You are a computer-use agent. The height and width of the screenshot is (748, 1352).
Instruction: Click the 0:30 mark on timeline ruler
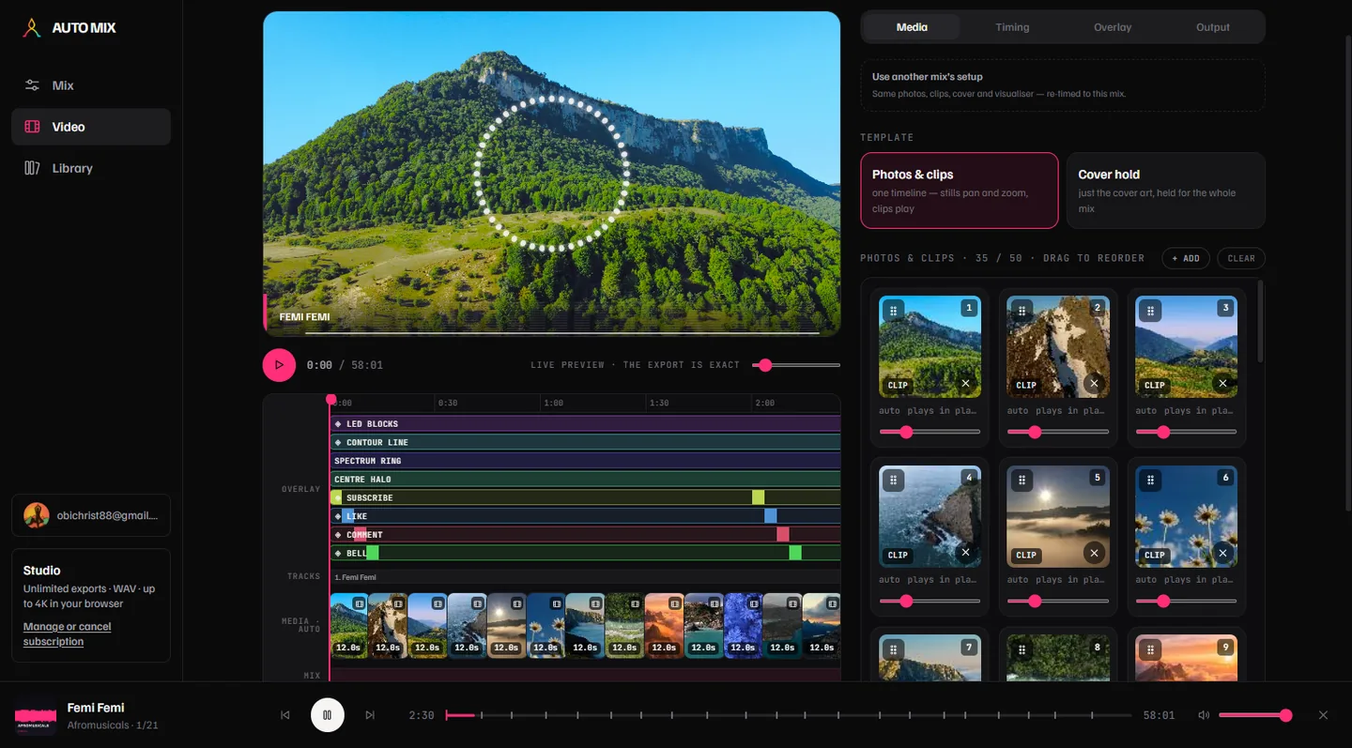(x=448, y=403)
